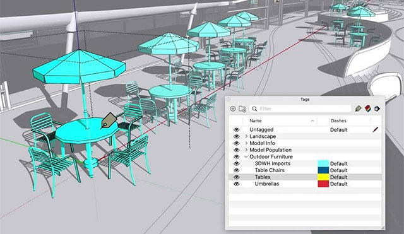Hide the Outdoor Furniture folder

[x=236, y=157]
